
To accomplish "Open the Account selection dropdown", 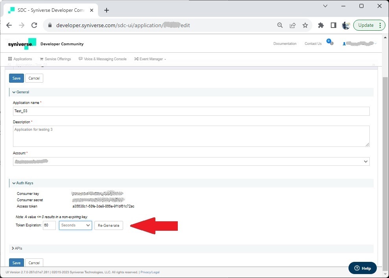I will click(x=191, y=161).
